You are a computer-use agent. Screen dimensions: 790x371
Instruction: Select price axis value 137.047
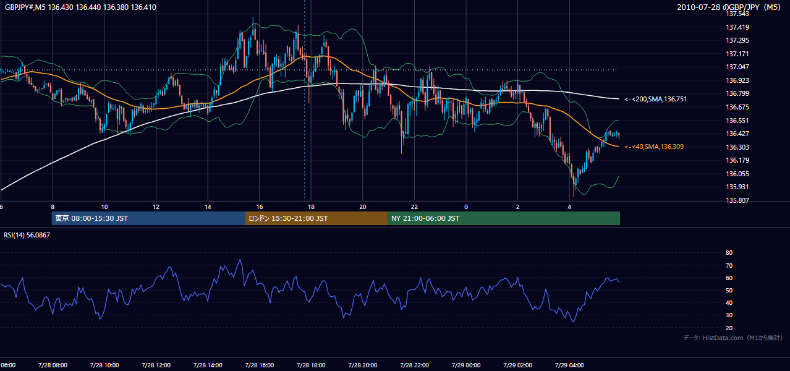(x=738, y=67)
